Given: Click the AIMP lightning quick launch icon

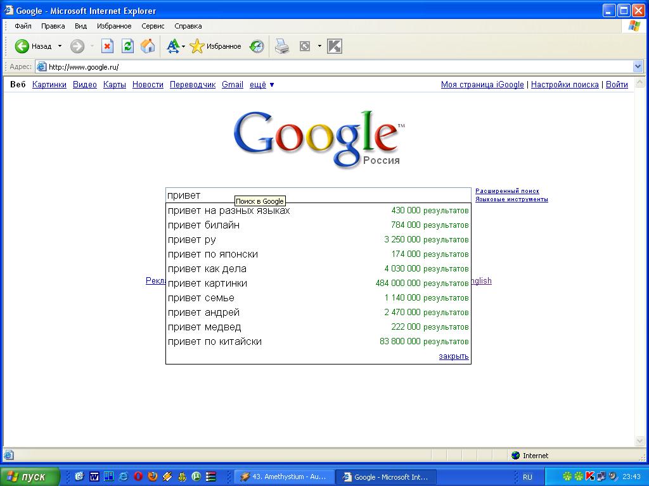Looking at the screenshot, I should [x=167, y=477].
